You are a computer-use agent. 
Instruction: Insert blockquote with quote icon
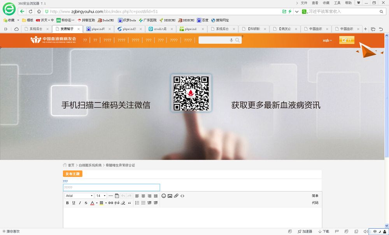[x=129, y=203]
